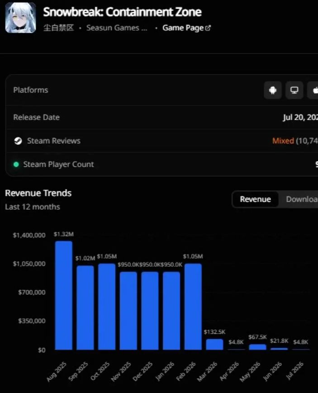Click the $67.5K bar value label
Viewport: 318px width, 393px height.
pos(257,337)
